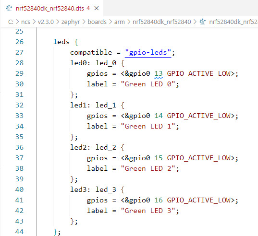Open the C: breadcrumb segment

click(x=11, y=22)
